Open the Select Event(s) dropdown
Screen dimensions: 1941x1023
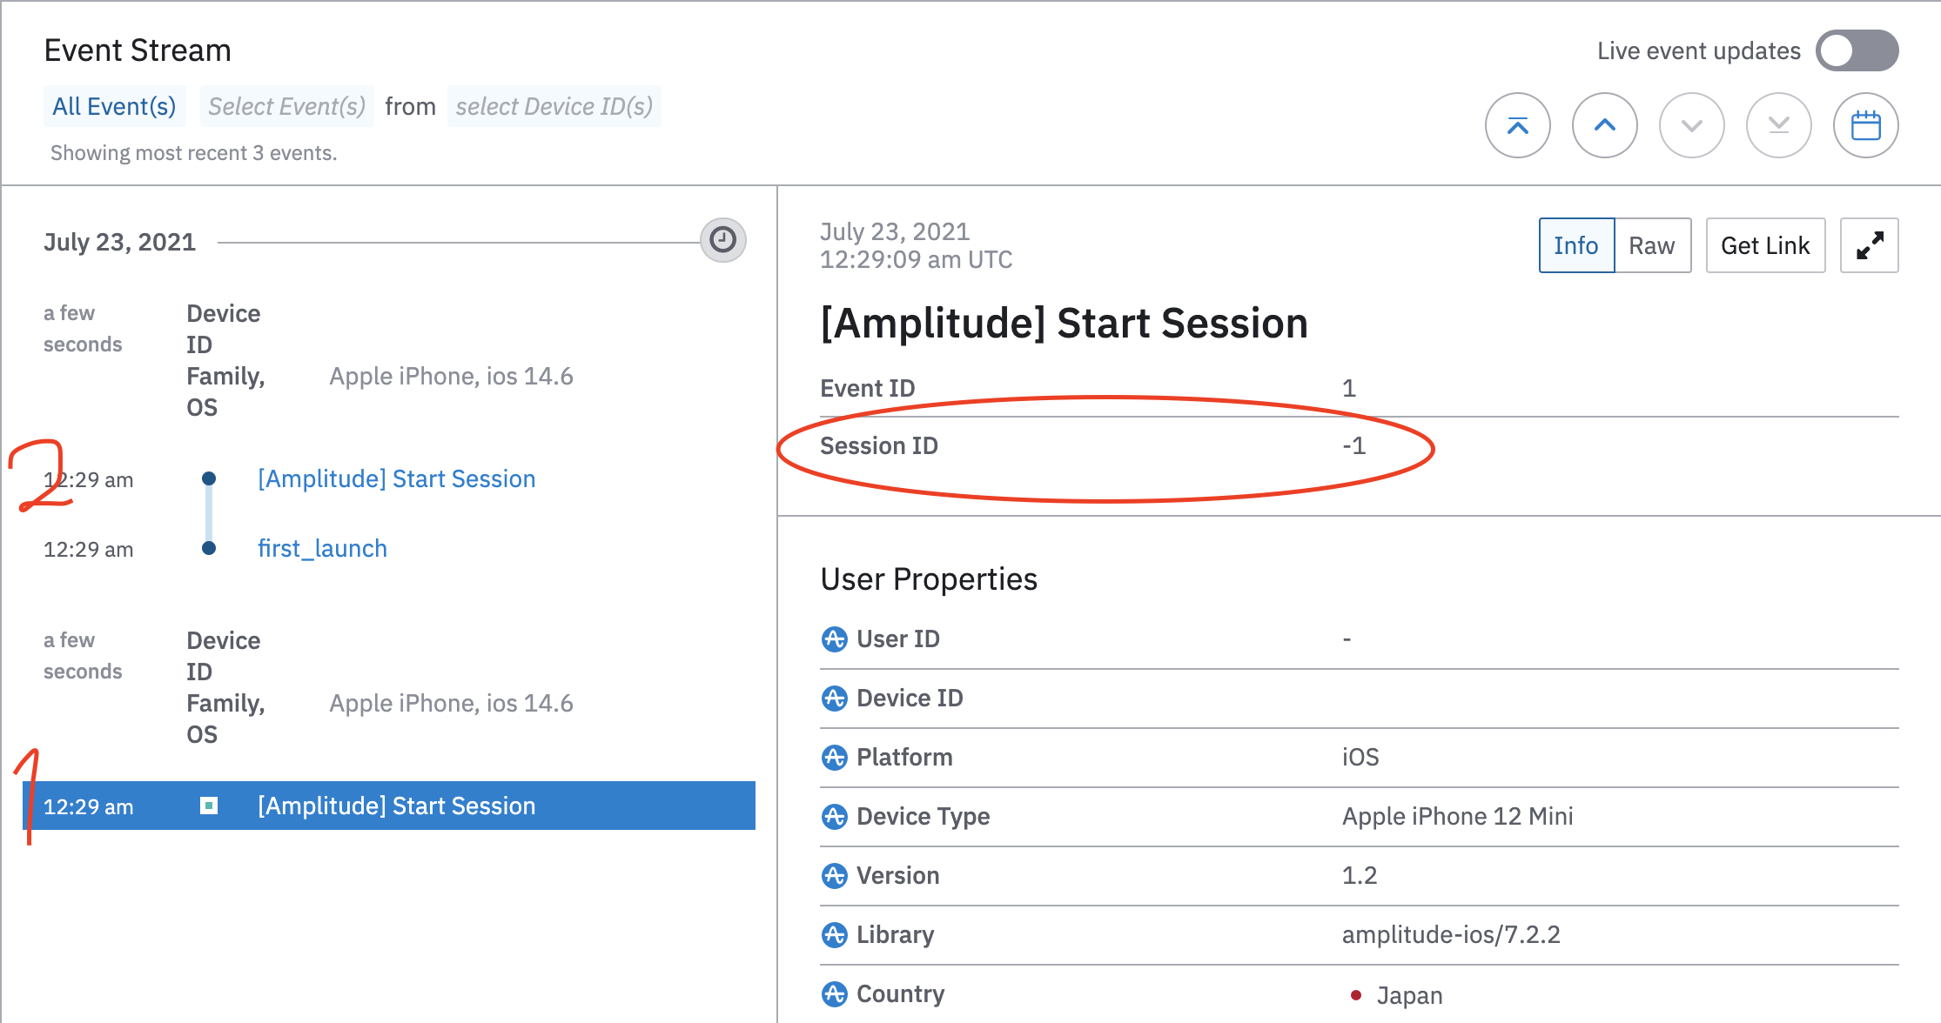(x=286, y=106)
